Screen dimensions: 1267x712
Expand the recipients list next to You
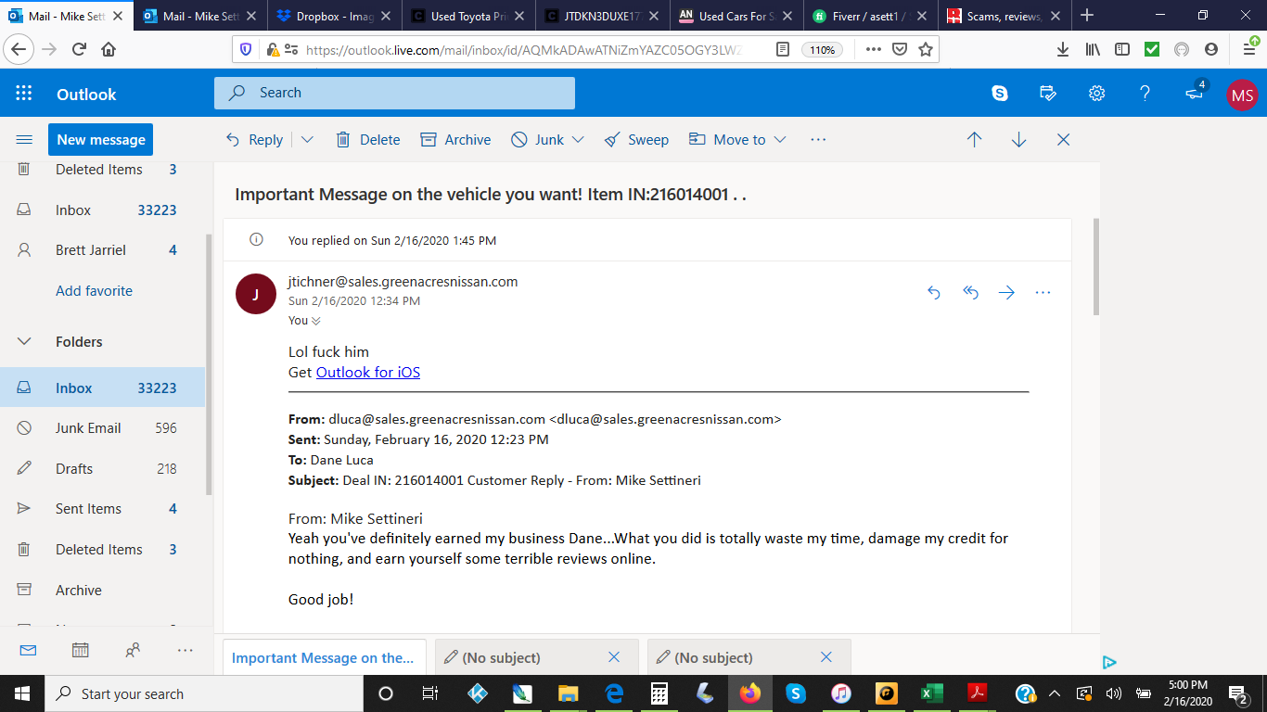[x=316, y=321]
